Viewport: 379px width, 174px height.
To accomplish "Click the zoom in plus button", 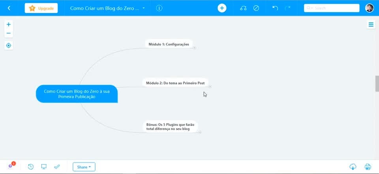I will click(8, 24).
